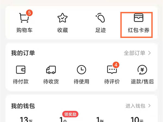Tap the wallet value 13万
Viewport: 163px width, 122px height.
26,120
